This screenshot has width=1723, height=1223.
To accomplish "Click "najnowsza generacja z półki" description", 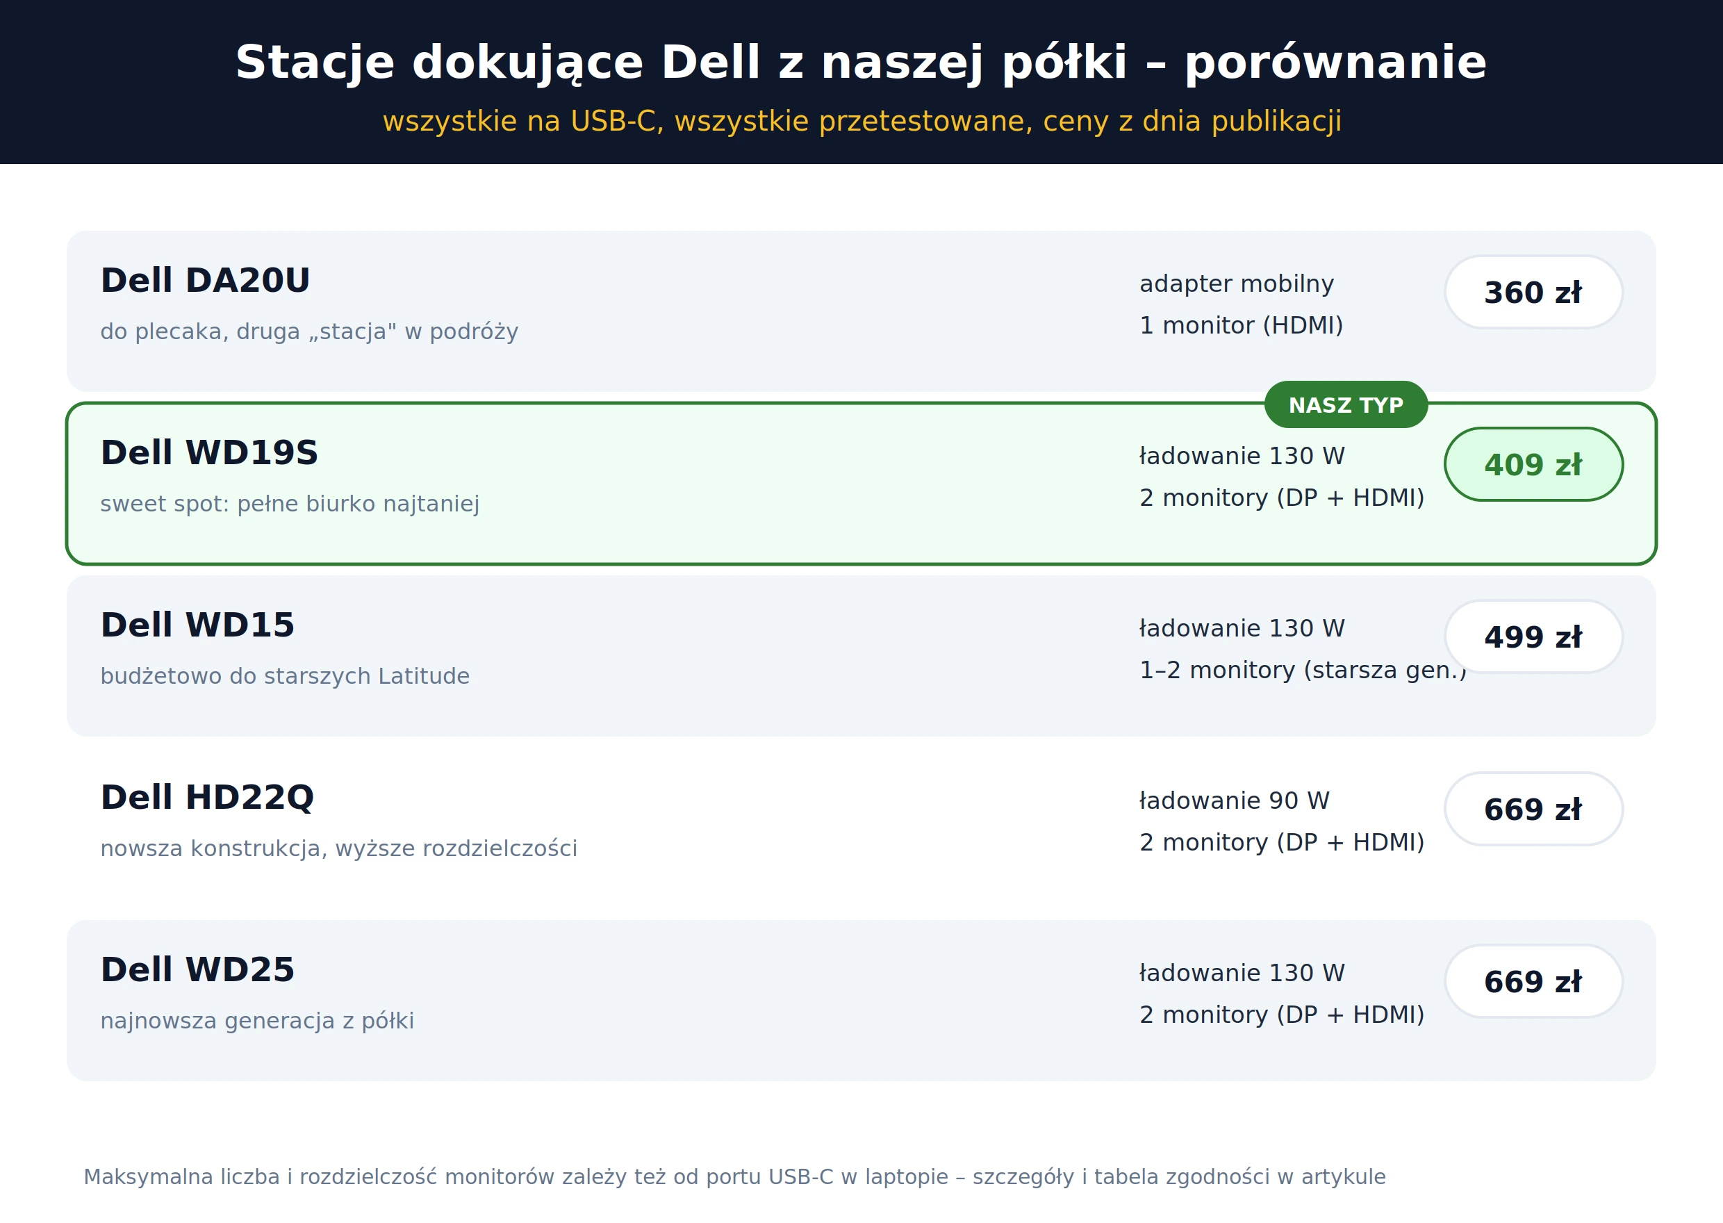I will [x=256, y=1021].
